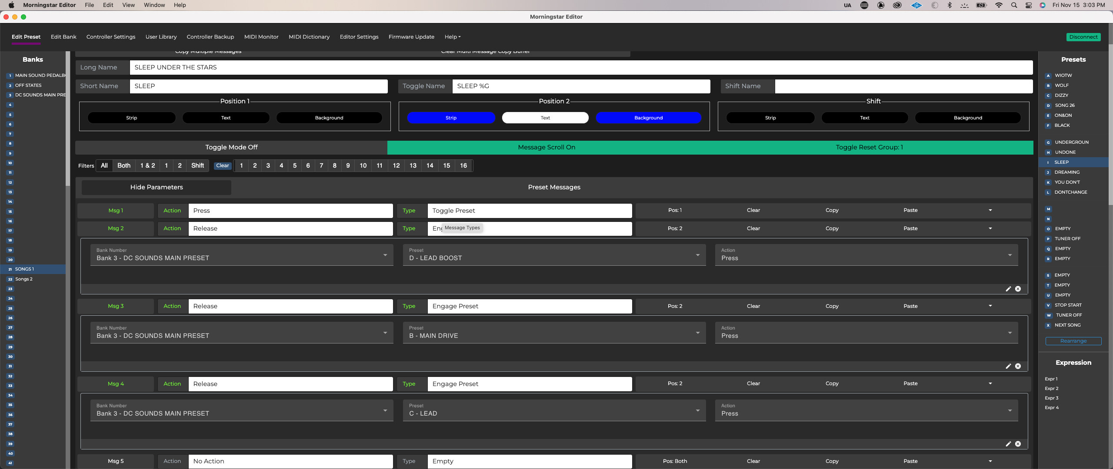Viewport: 1113px width, 469px height.
Task: Click the edit pencil icon for Msg 2
Action: coord(1008,289)
